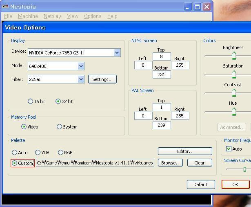This screenshot has height=207, width=251.
Task: Open the File menu
Action: coord(8,16)
